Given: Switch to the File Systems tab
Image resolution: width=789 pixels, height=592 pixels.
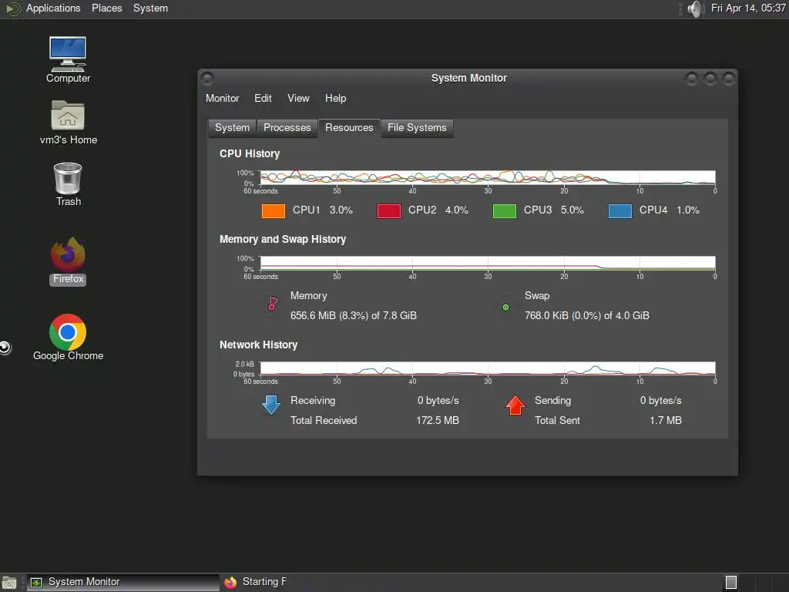Looking at the screenshot, I should coord(417,128).
